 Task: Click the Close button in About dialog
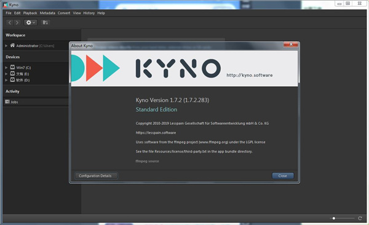[x=283, y=176]
